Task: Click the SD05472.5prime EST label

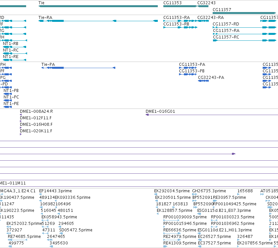Action: point(76,230)
